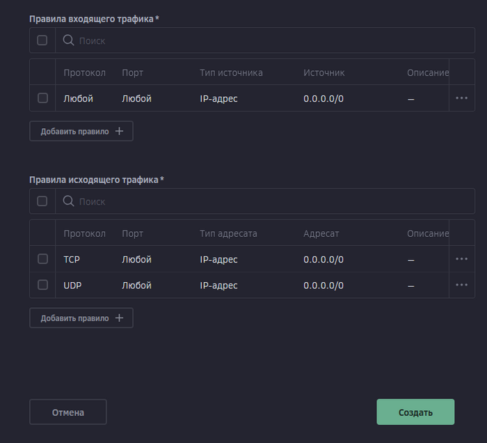Click magnifier icon in outgoing rules search

tap(68, 201)
